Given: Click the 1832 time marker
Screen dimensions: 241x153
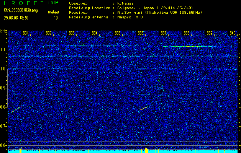Looking at the screenshot, I should point(48,33).
